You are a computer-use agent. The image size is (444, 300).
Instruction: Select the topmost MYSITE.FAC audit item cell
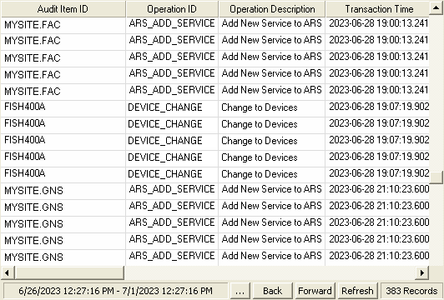(63, 25)
